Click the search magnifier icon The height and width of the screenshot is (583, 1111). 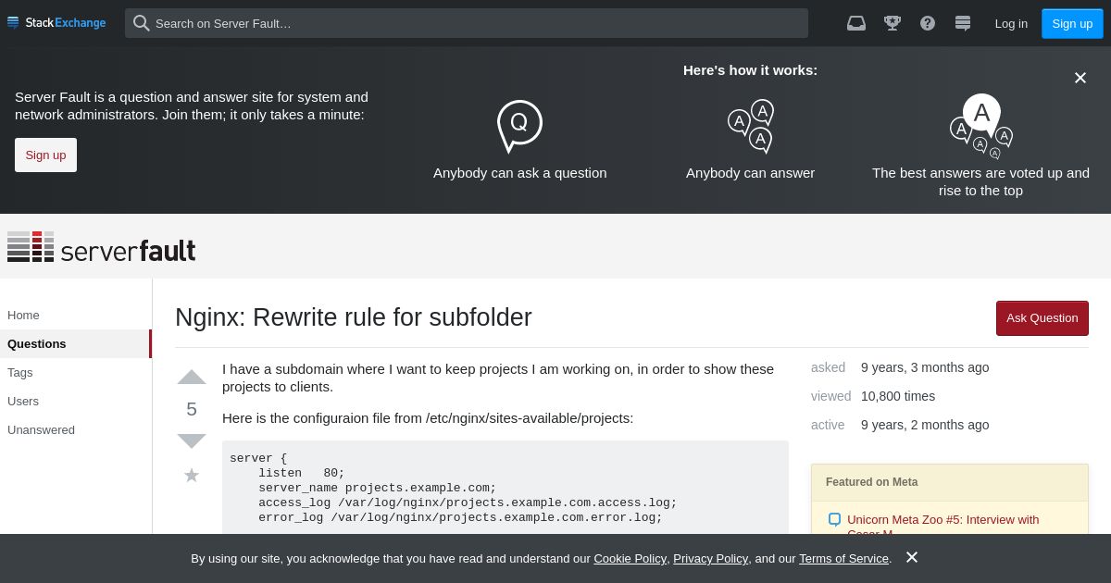pos(141,23)
